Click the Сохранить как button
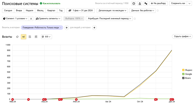 tap(178, 3)
